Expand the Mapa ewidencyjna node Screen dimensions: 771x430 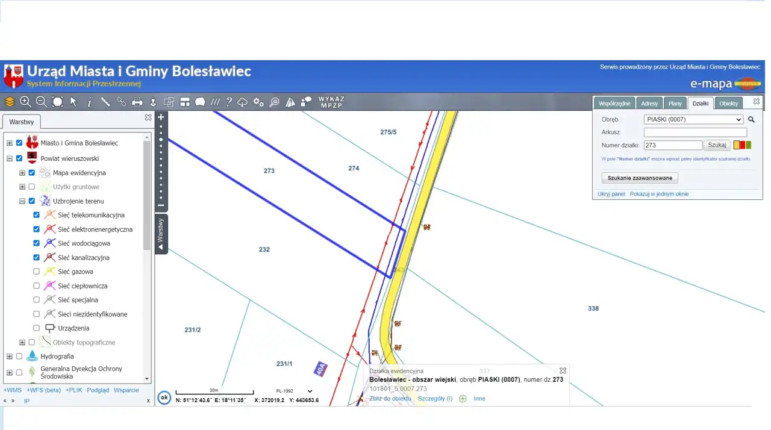(x=22, y=173)
